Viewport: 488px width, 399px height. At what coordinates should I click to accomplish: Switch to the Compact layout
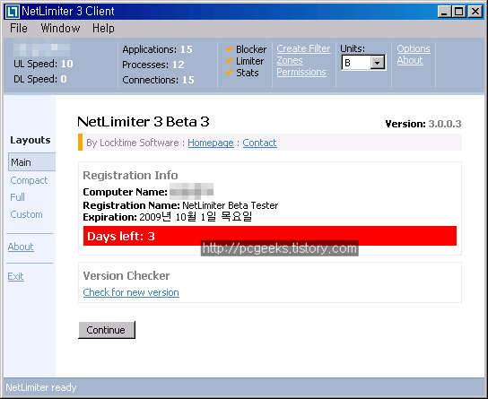pos(29,180)
